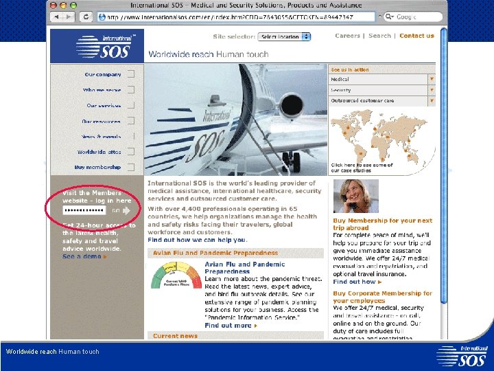Expand the Outsourced customer care arrow
494x371 pixels.
tap(432, 101)
